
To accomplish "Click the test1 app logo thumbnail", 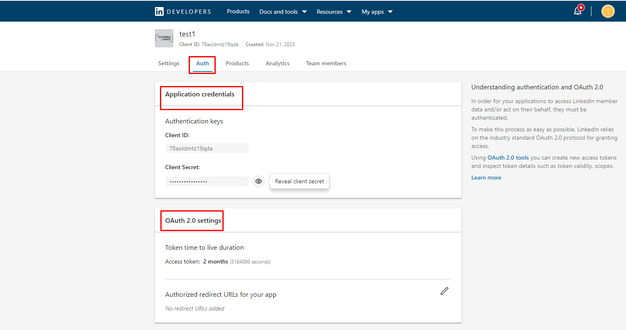I will (x=164, y=38).
